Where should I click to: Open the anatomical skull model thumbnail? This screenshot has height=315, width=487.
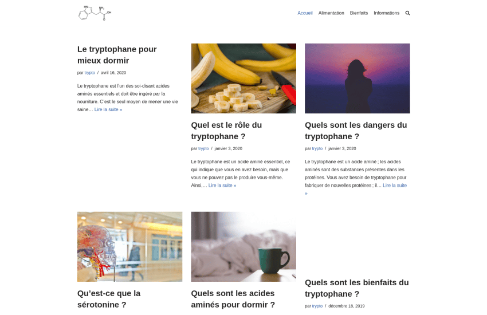(x=130, y=247)
